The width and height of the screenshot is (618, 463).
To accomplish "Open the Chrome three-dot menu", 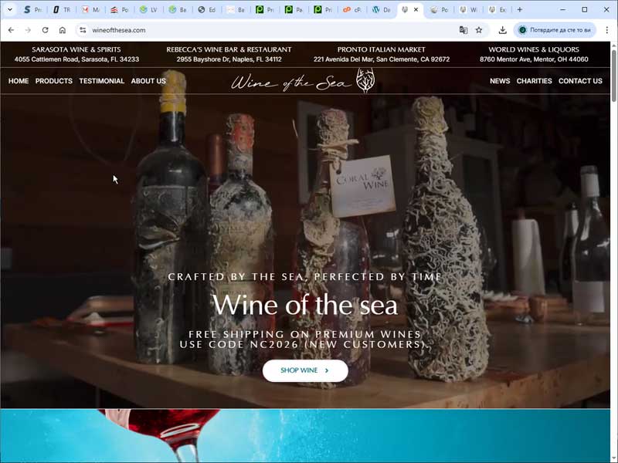I will [606, 30].
